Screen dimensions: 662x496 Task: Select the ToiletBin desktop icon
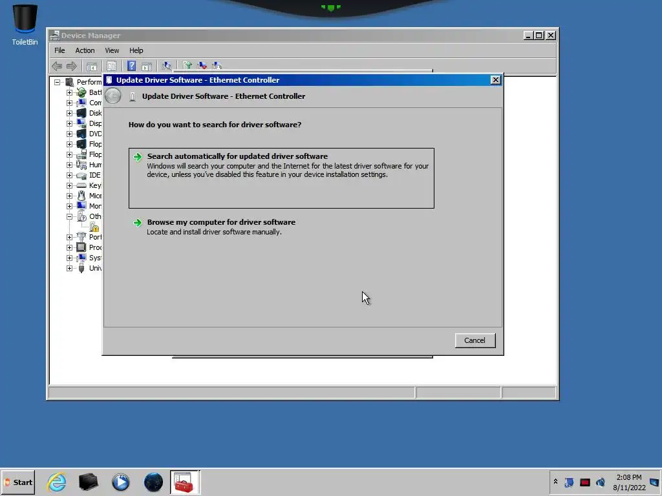pyautogui.click(x=25, y=25)
